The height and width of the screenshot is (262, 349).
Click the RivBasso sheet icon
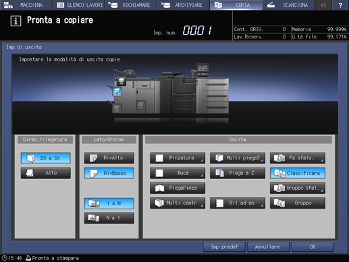[x=94, y=174]
